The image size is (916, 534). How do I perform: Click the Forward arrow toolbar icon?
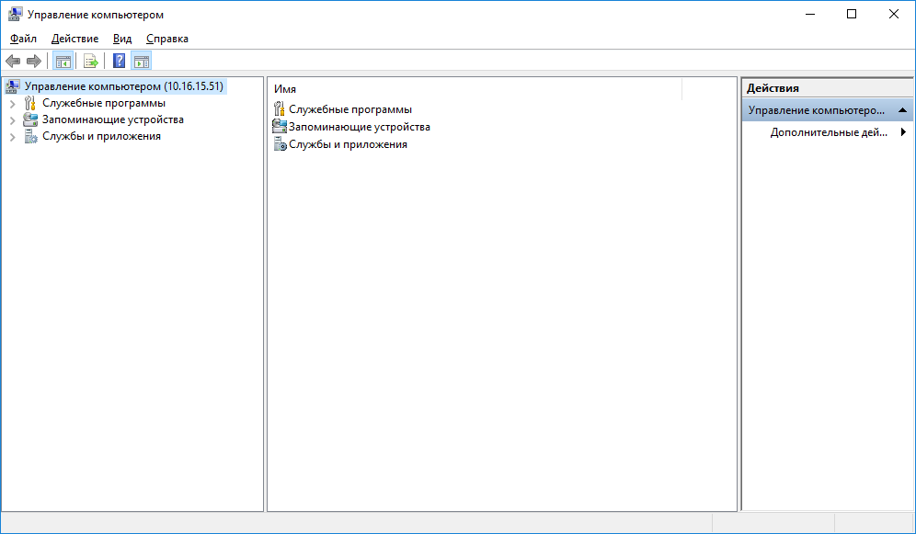click(34, 61)
